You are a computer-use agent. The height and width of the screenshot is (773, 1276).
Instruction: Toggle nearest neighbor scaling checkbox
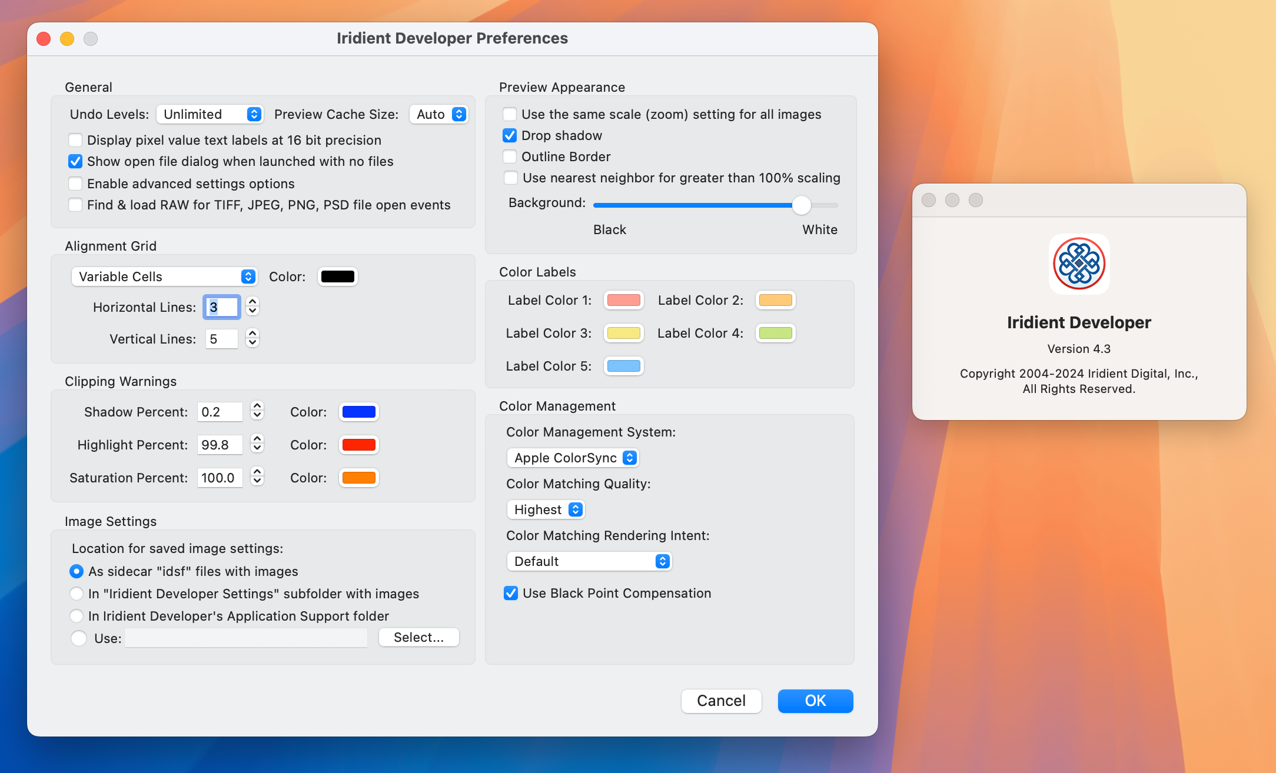tap(511, 178)
